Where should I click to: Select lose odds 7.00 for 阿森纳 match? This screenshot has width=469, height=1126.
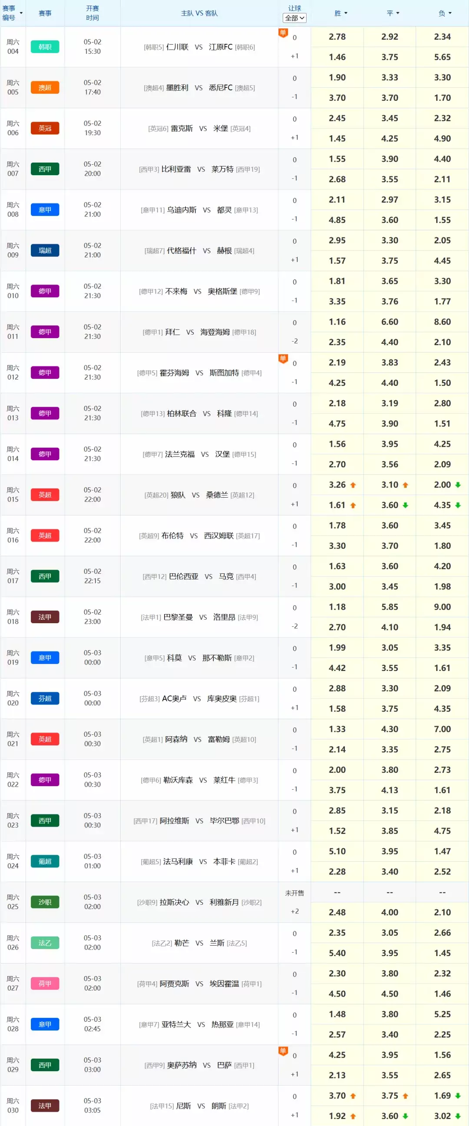click(x=443, y=729)
